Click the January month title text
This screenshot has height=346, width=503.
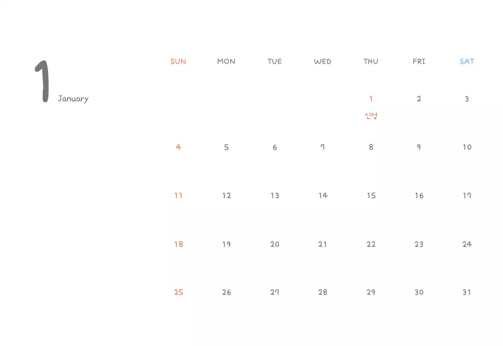tap(73, 99)
